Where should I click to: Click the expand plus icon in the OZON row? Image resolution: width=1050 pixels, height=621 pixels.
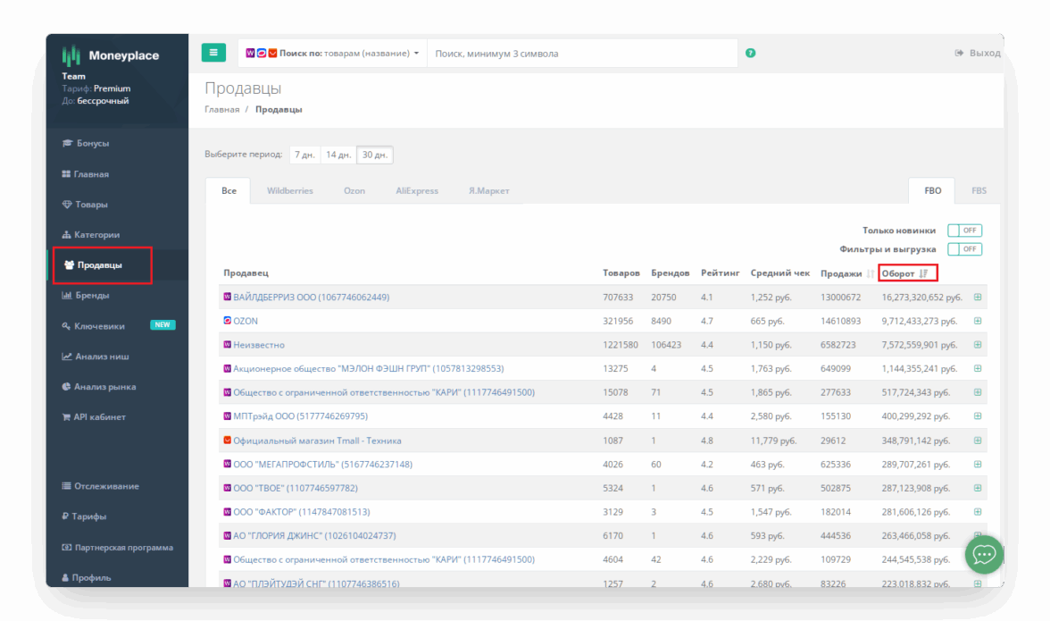(978, 321)
